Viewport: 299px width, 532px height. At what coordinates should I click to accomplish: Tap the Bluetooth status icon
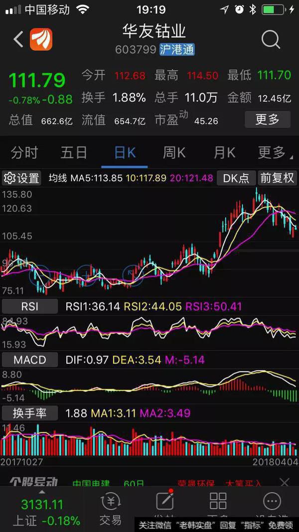click(253, 9)
